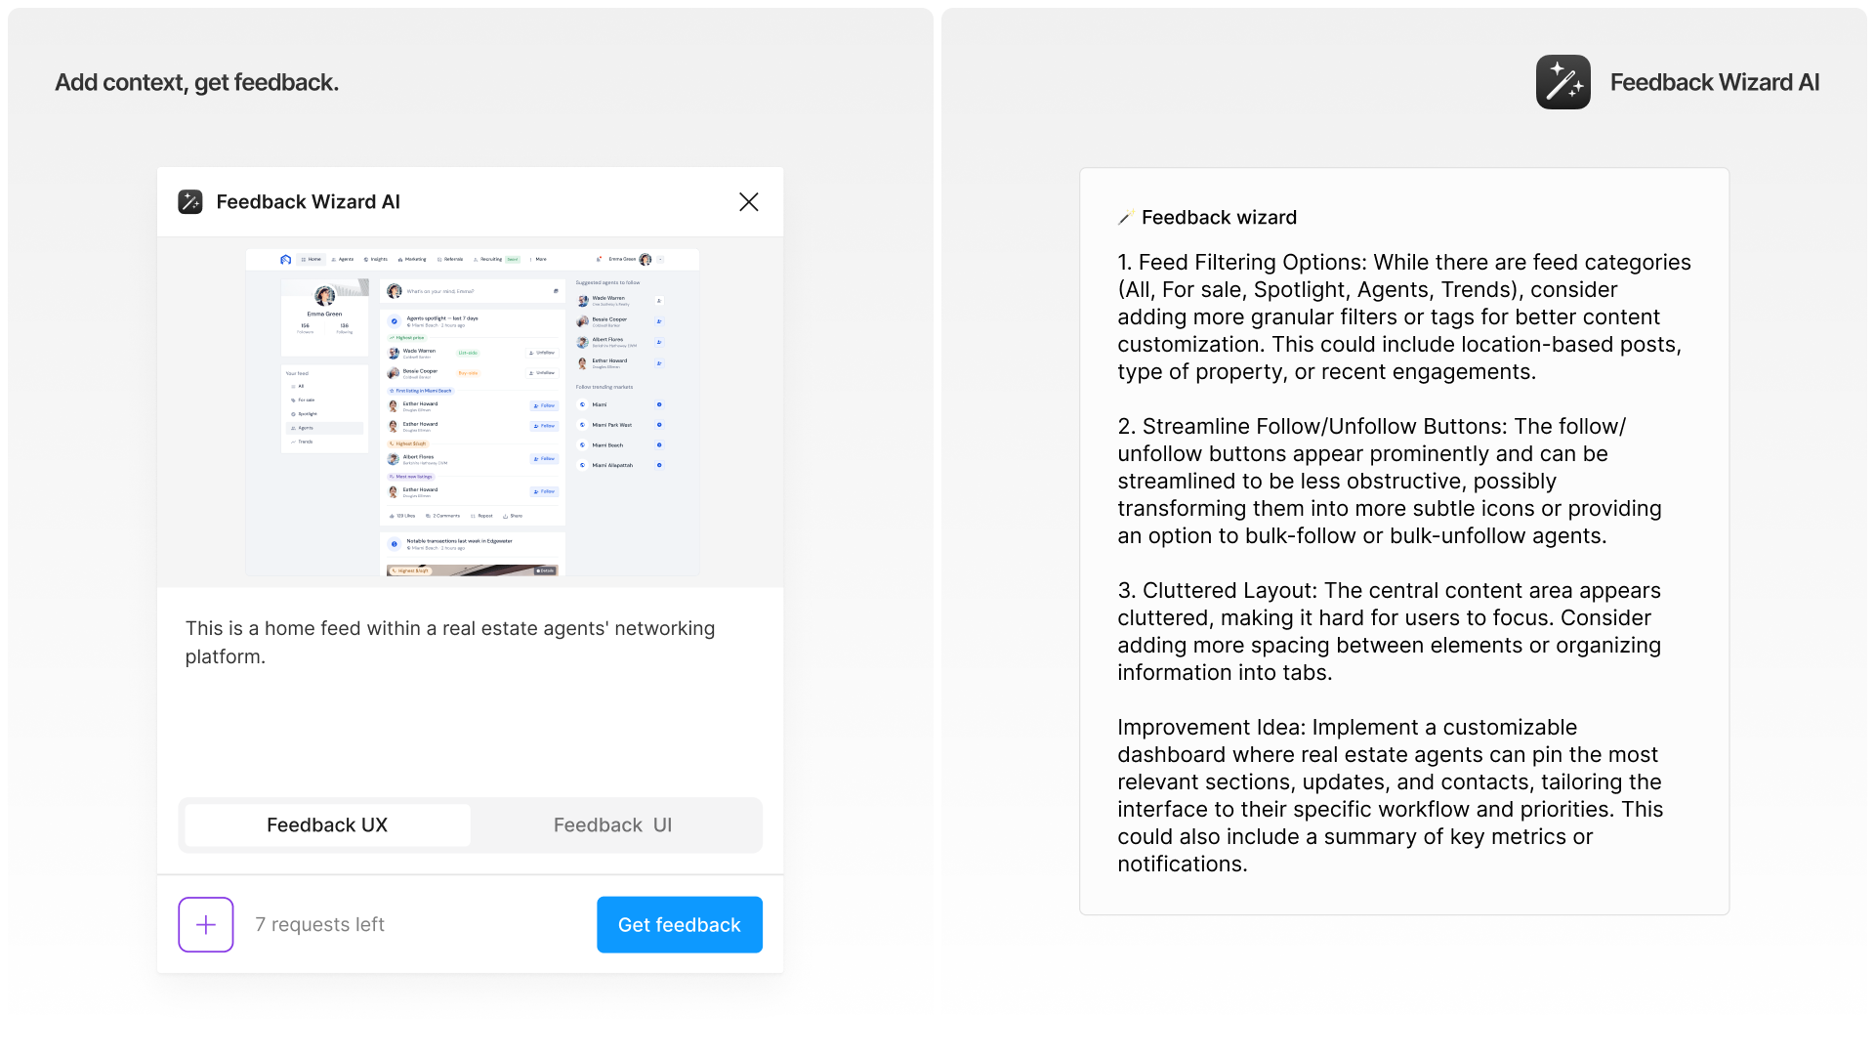Click the magic wand beside Feedback wizard heading

[1126, 217]
